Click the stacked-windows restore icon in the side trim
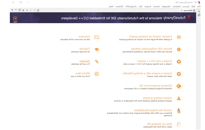The width and height of the screenshot is (205, 130). click(199, 11)
